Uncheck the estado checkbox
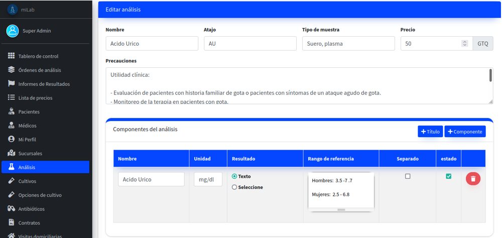 [448, 176]
